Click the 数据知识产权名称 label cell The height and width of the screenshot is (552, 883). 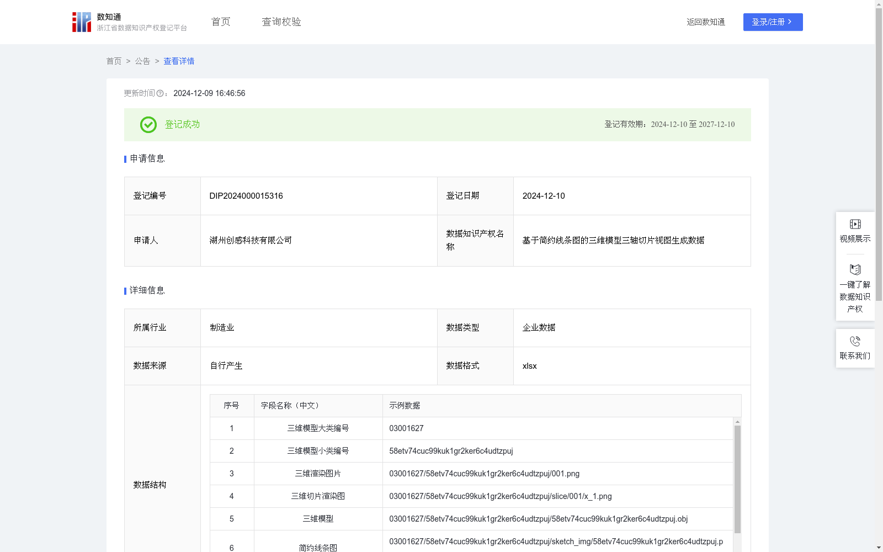point(475,241)
